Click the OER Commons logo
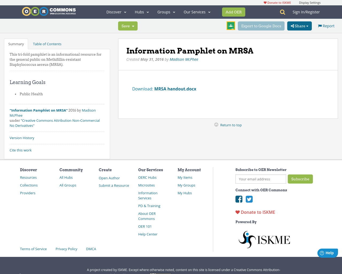This screenshot has width=342, height=274. tap(49, 11)
